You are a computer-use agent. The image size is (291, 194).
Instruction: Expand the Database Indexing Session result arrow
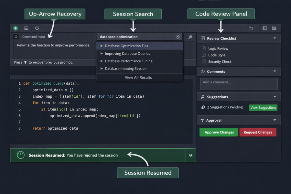pyautogui.click(x=102, y=69)
